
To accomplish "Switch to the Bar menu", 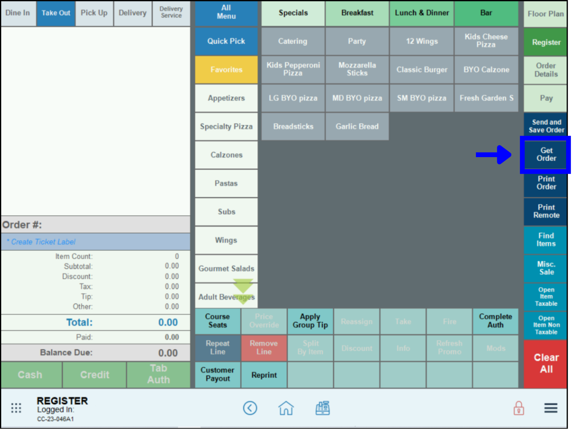I will click(486, 13).
